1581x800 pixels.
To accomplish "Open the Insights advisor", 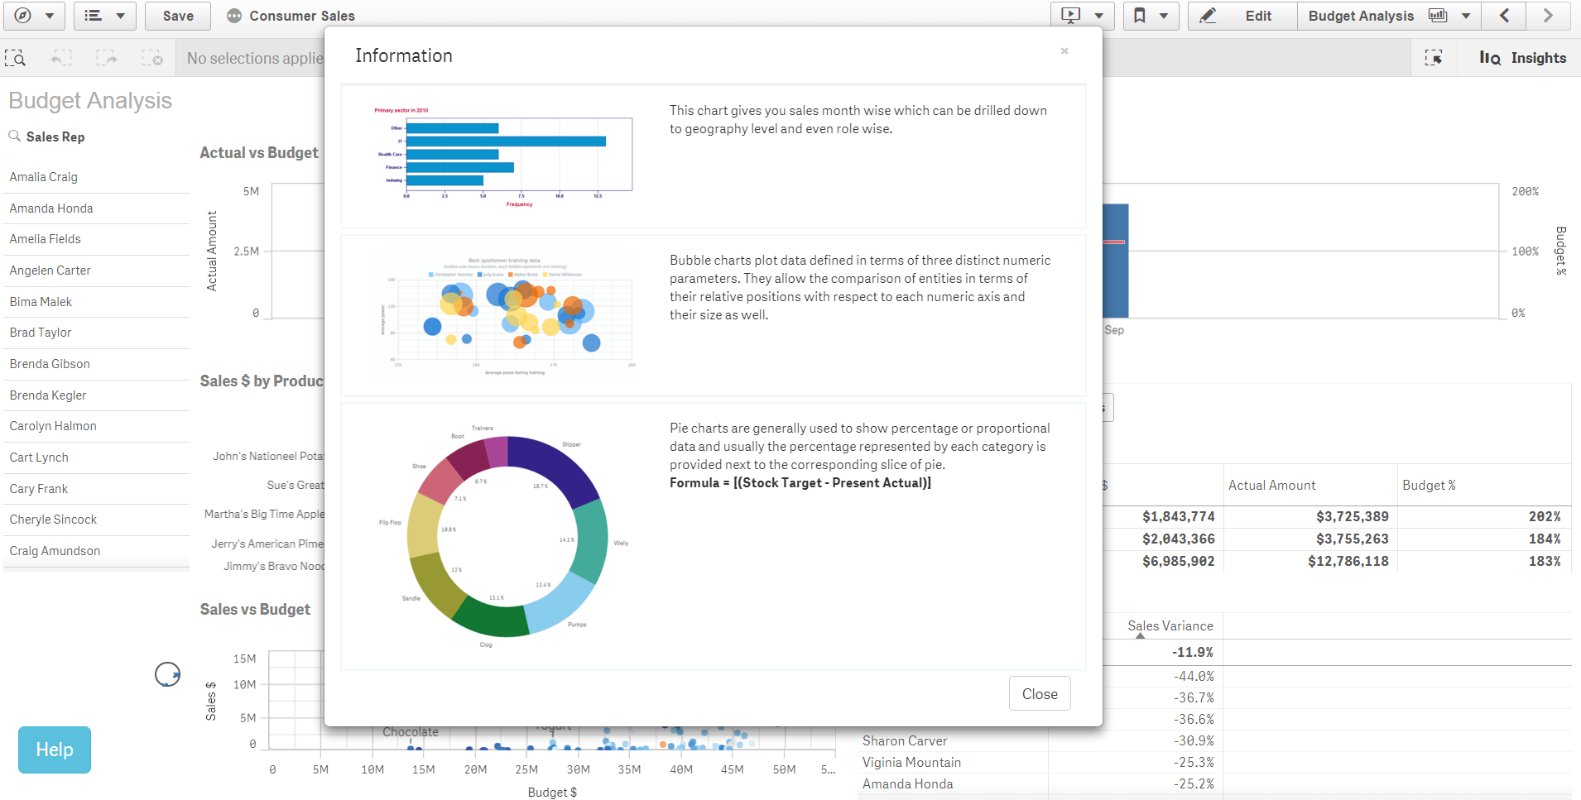I will click(1523, 58).
